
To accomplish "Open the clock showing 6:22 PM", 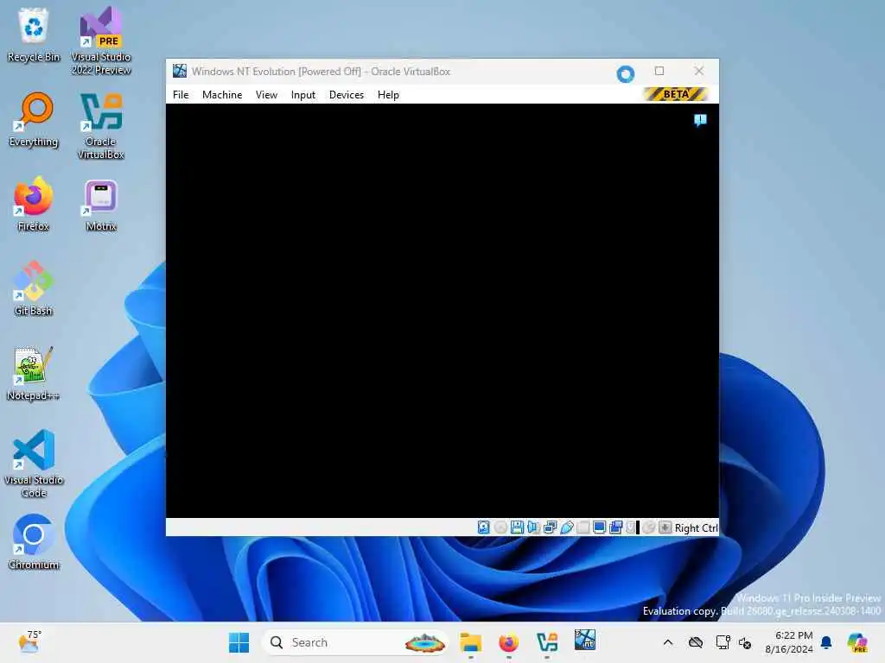I will (x=789, y=642).
